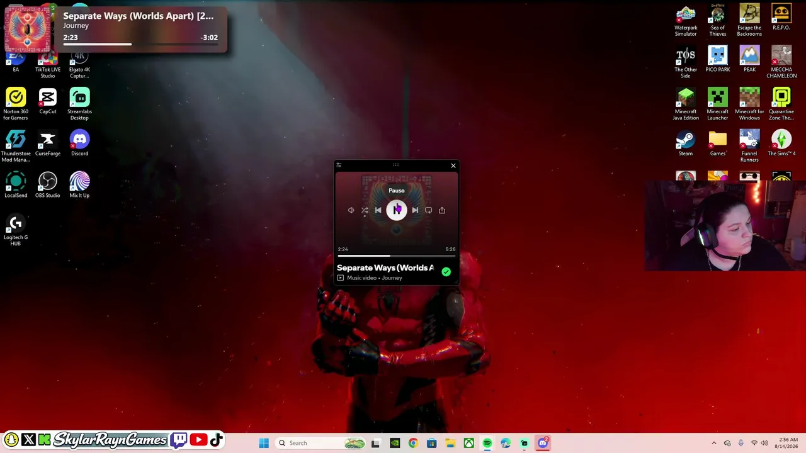
Task: Select the CapCut desktop icon
Action: click(48, 101)
